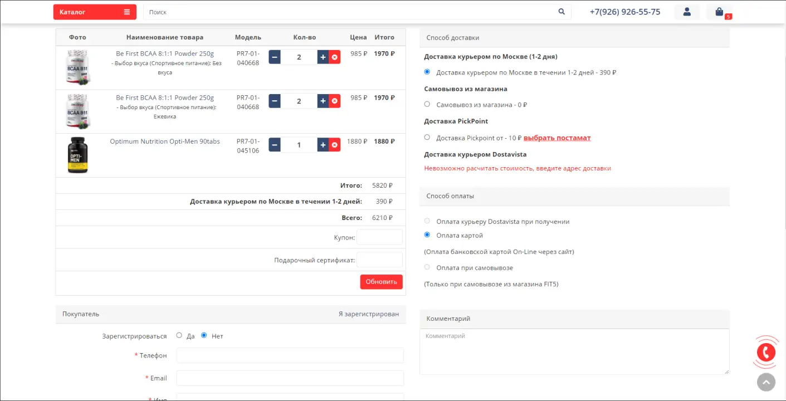Click the Купон input field
Viewport: 786px width, 401px height.
379,237
